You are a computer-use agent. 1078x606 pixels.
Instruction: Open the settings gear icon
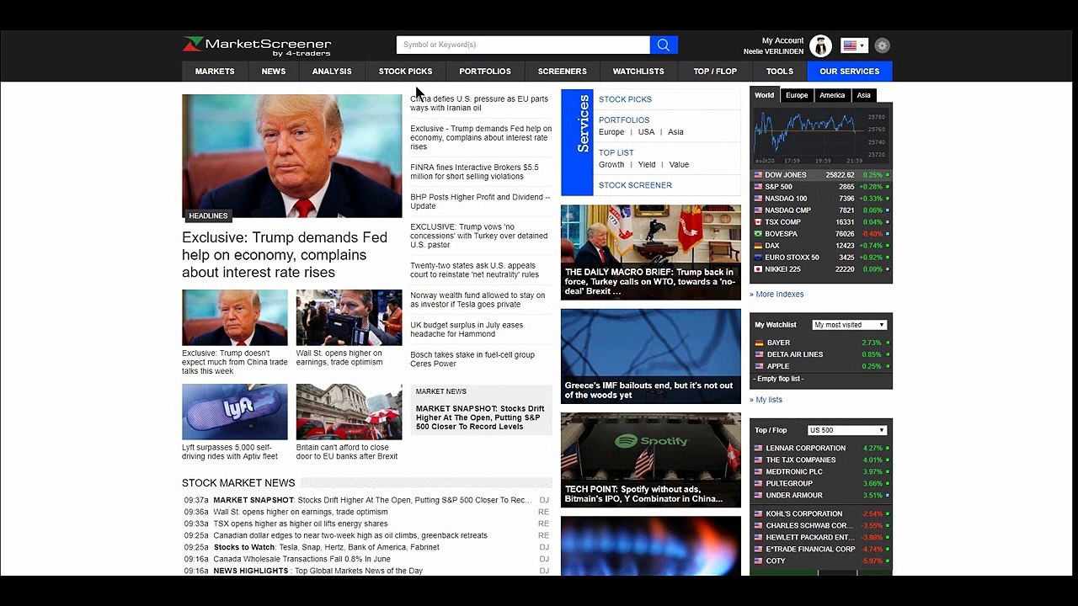882,45
